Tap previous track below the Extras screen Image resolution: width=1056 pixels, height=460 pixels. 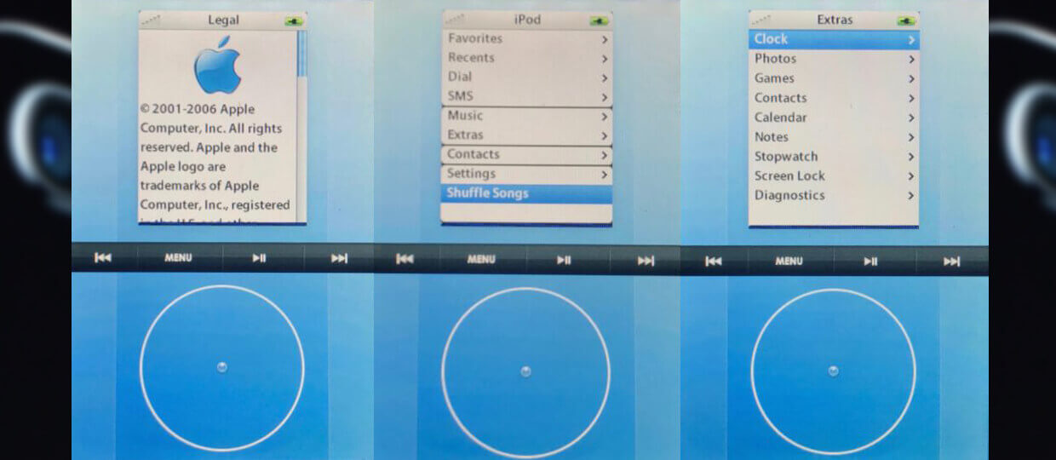pyautogui.click(x=714, y=261)
